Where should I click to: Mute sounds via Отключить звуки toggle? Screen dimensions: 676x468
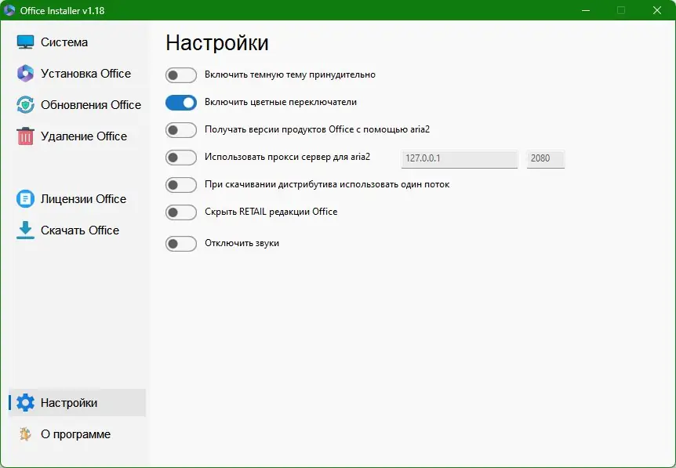coord(180,243)
